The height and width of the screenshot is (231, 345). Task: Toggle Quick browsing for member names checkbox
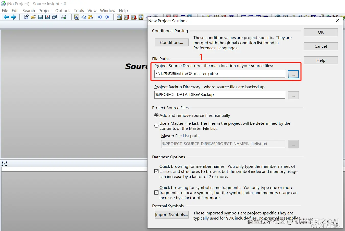(156, 171)
